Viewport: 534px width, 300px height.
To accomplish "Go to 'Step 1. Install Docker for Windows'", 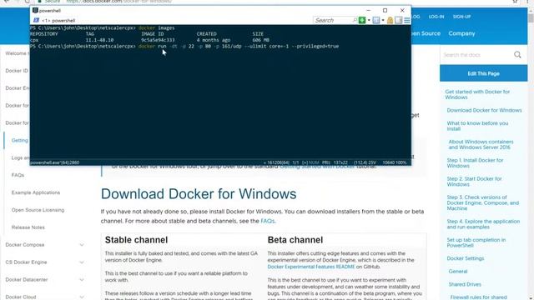I will click(475, 163).
